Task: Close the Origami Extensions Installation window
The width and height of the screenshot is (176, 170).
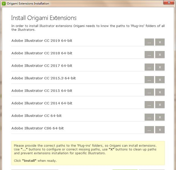Action: [169, 2]
